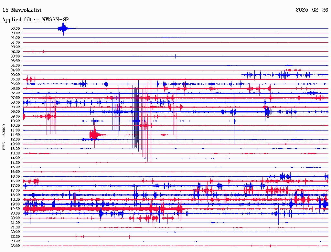The width and height of the screenshot is (331, 252).
Task: Click the 12:30 time label
Action: [x=15, y=144]
